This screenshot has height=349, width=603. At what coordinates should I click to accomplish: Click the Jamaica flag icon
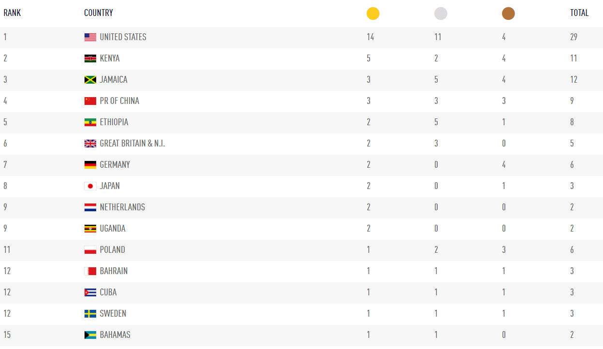(x=90, y=80)
